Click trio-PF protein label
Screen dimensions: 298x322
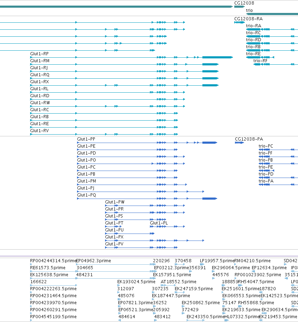tap(265, 153)
